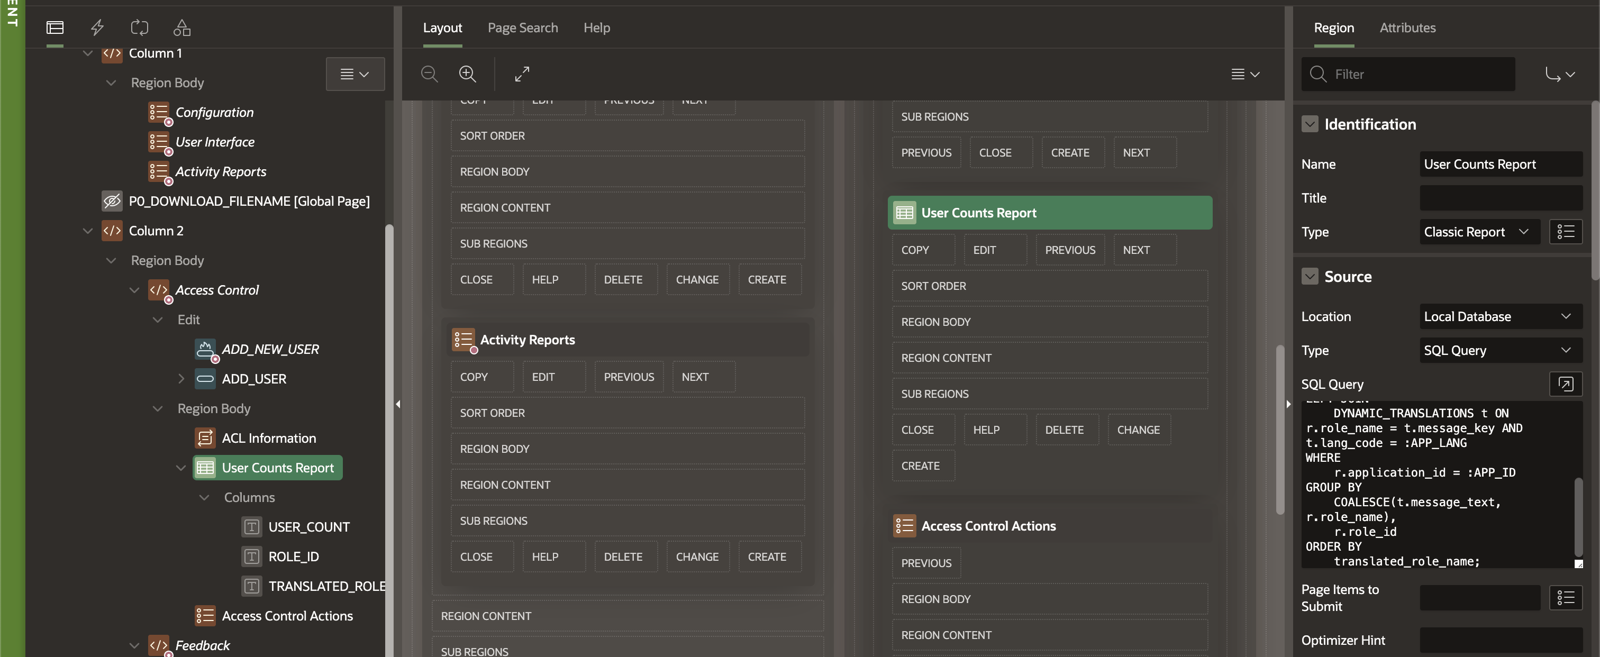
Task: Open the Type Classic Report dropdown
Action: coord(1478,232)
